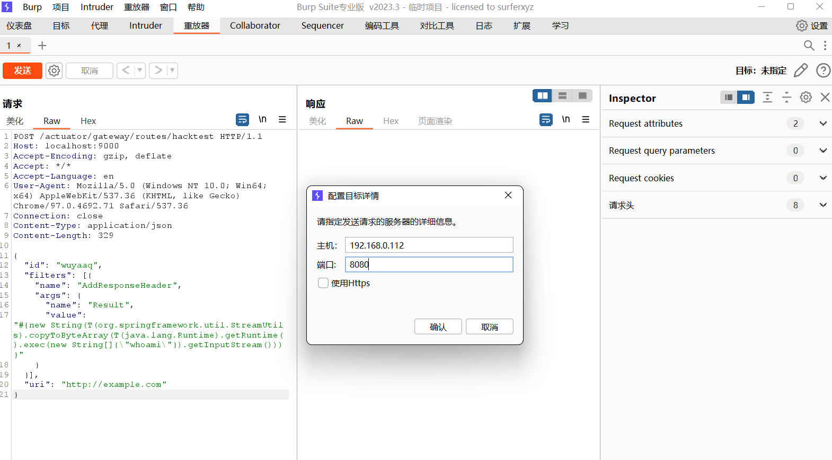Edit target with the pencil icon
Screen dimensions: 832x460
click(x=801, y=70)
